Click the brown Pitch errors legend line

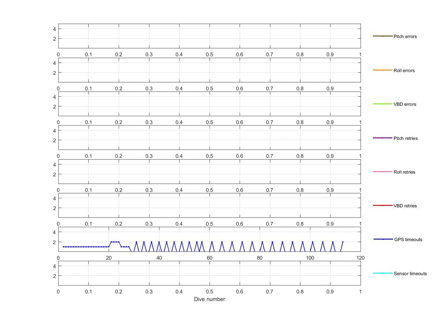pos(383,36)
